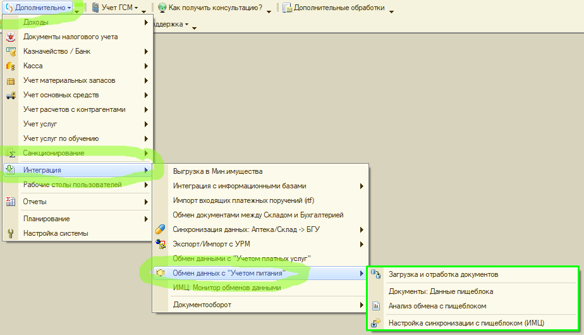Click the Загрузка и отработка документов icon
The height and width of the screenshot is (335, 584).
click(x=377, y=274)
